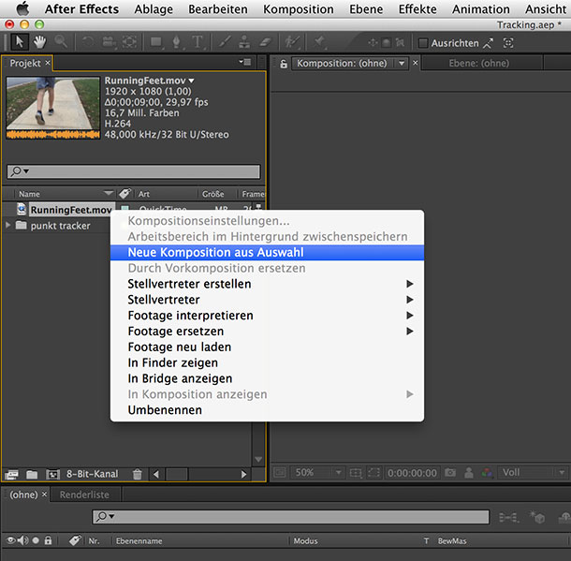Viewport: 571px width, 561px height.
Task: Click the 8-Bit-Kanal color depth button
Action: pos(92,474)
